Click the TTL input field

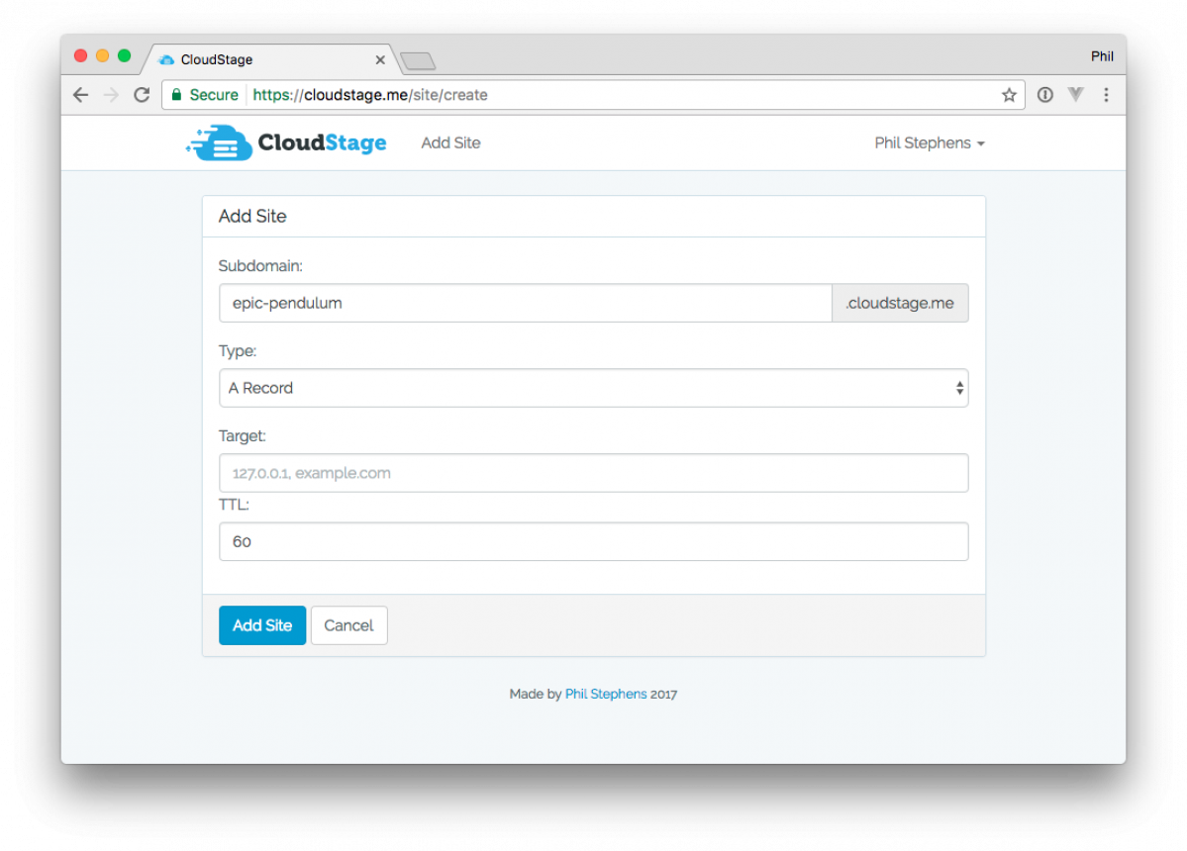(x=594, y=541)
